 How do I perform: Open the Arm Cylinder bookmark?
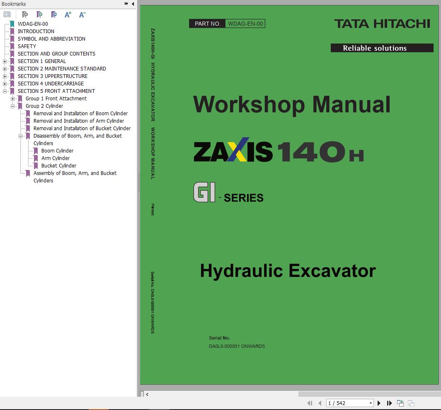tap(56, 158)
